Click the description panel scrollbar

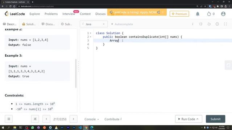pos(76,73)
